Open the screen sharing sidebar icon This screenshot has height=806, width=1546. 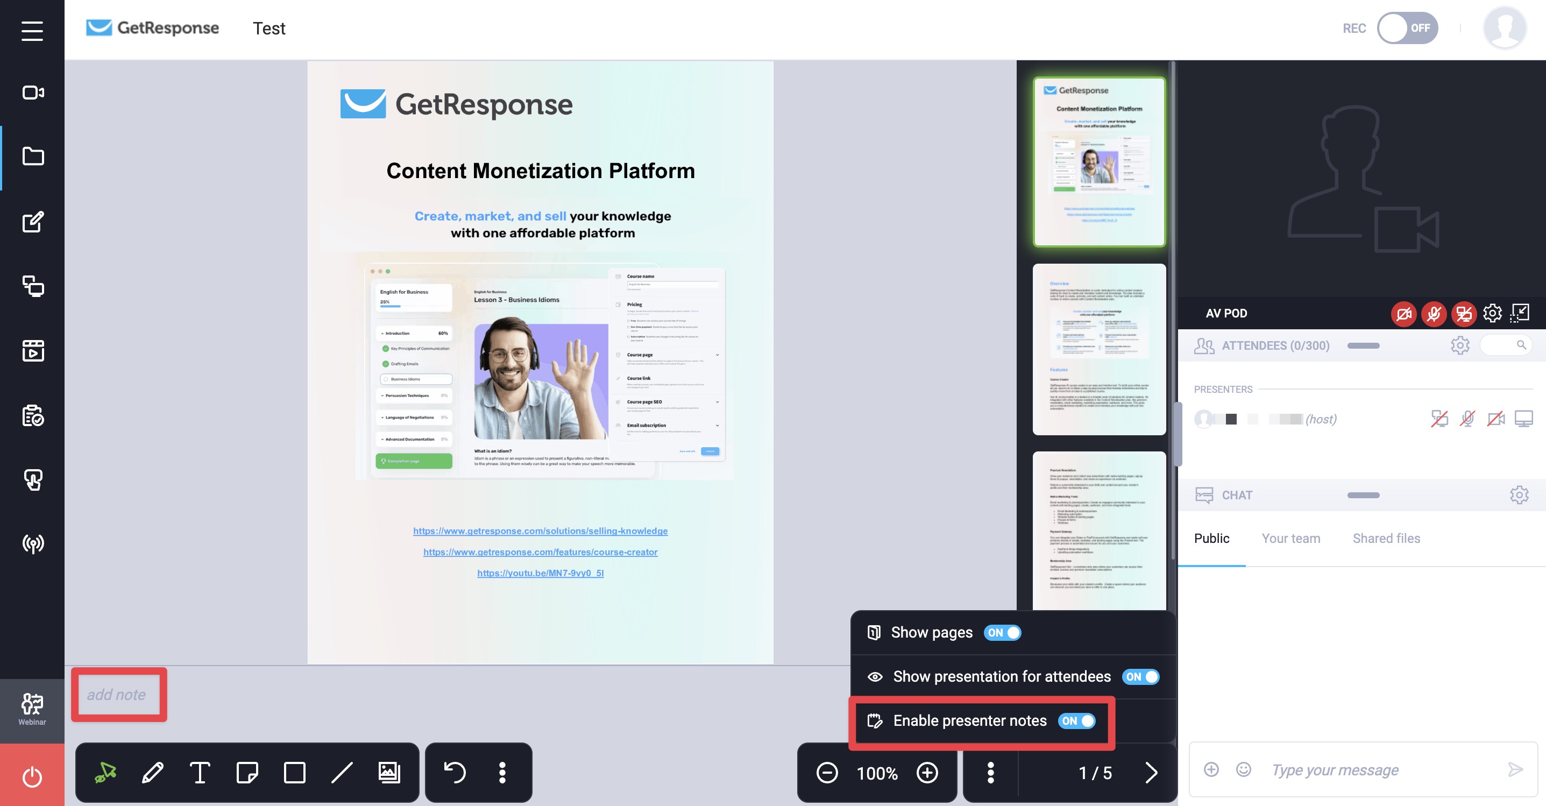(32, 286)
